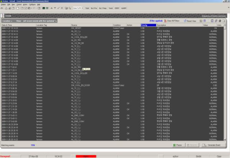Click the checkmark enter icon

pos(58,8)
